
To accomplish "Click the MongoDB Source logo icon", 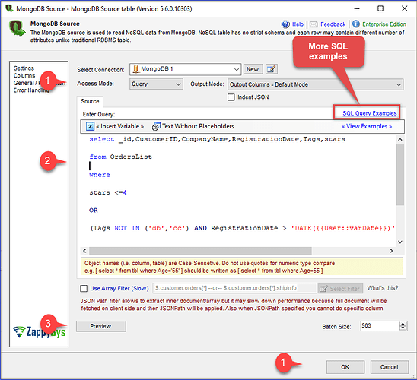I will coord(17,28).
